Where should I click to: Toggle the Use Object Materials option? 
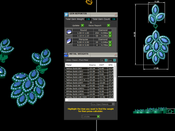[x=103, y=104]
